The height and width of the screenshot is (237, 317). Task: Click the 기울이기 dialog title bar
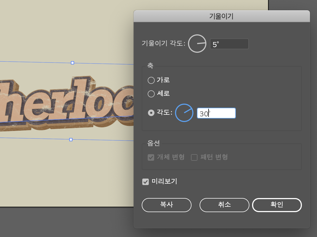coord(222,16)
